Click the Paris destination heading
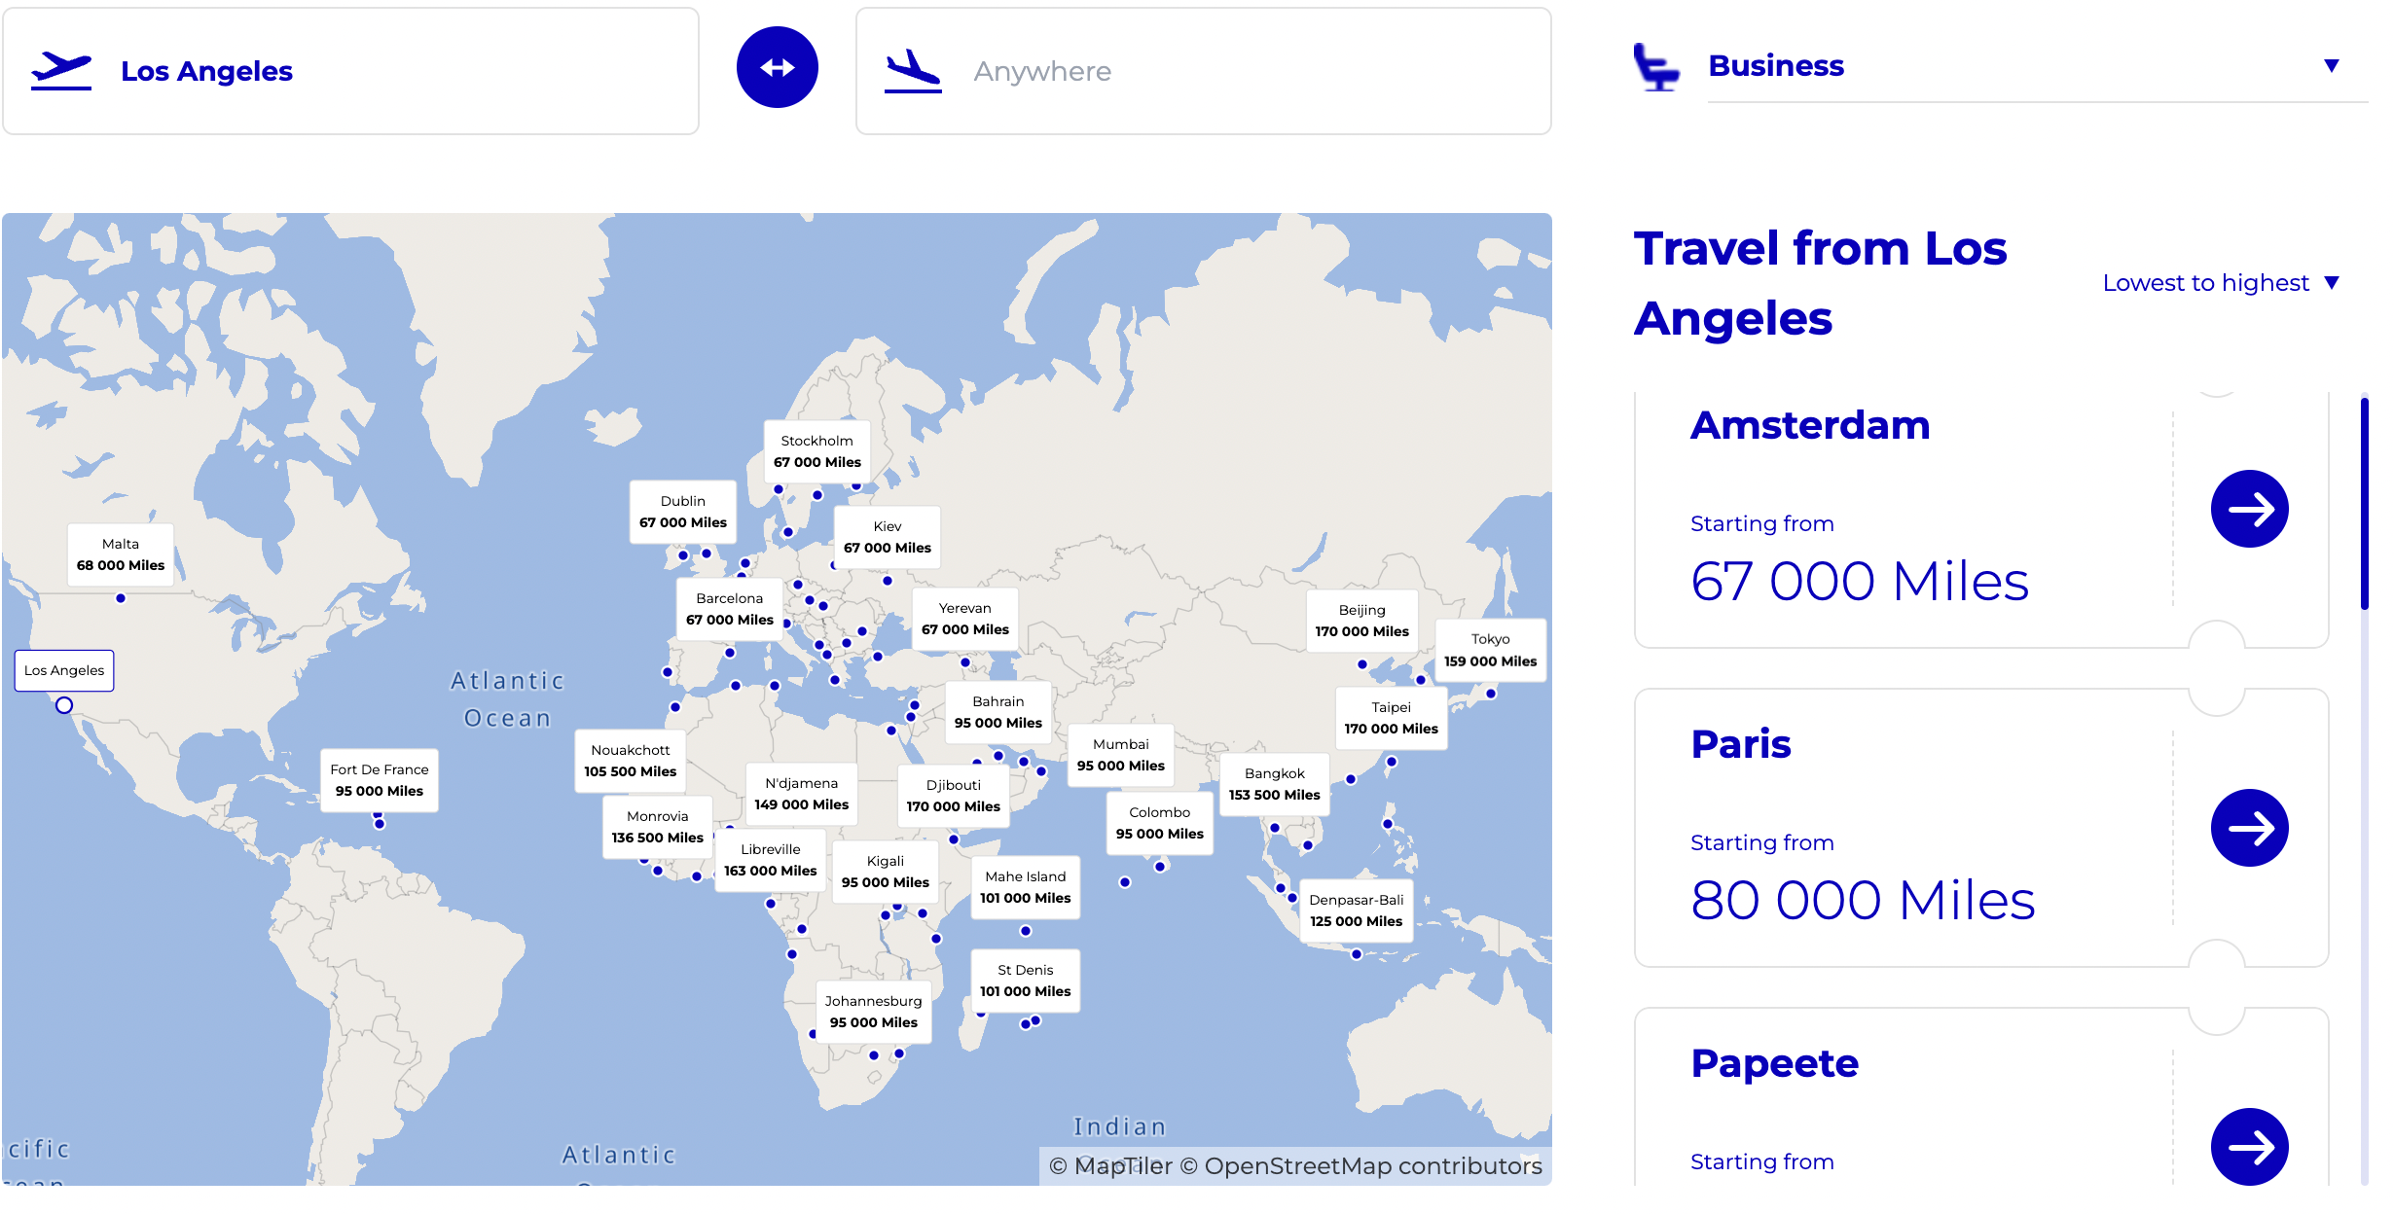This screenshot has height=1214, width=2394. [1741, 744]
